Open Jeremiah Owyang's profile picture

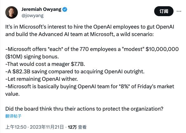click(x=12, y=12)
